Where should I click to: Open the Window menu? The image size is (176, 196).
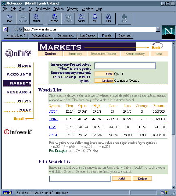(x=87, y=9)
